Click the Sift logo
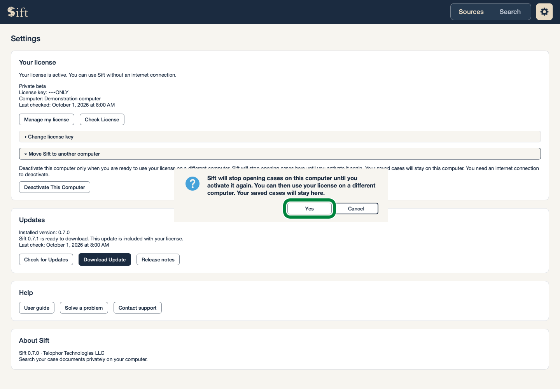 [18, 12]
